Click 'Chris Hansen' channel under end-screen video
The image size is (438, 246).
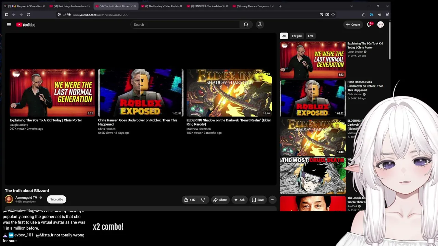click(x=107, y=129)
